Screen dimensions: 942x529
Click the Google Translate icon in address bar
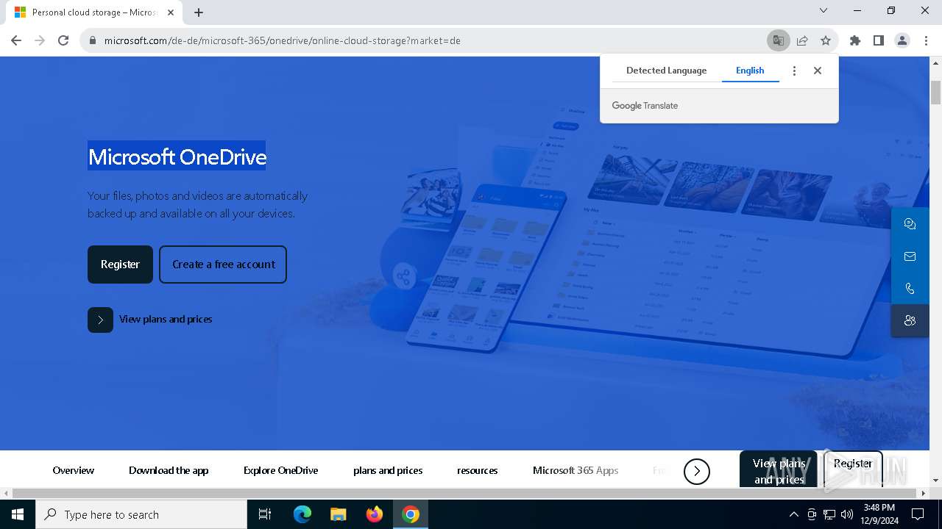click(x=778, y=40)
